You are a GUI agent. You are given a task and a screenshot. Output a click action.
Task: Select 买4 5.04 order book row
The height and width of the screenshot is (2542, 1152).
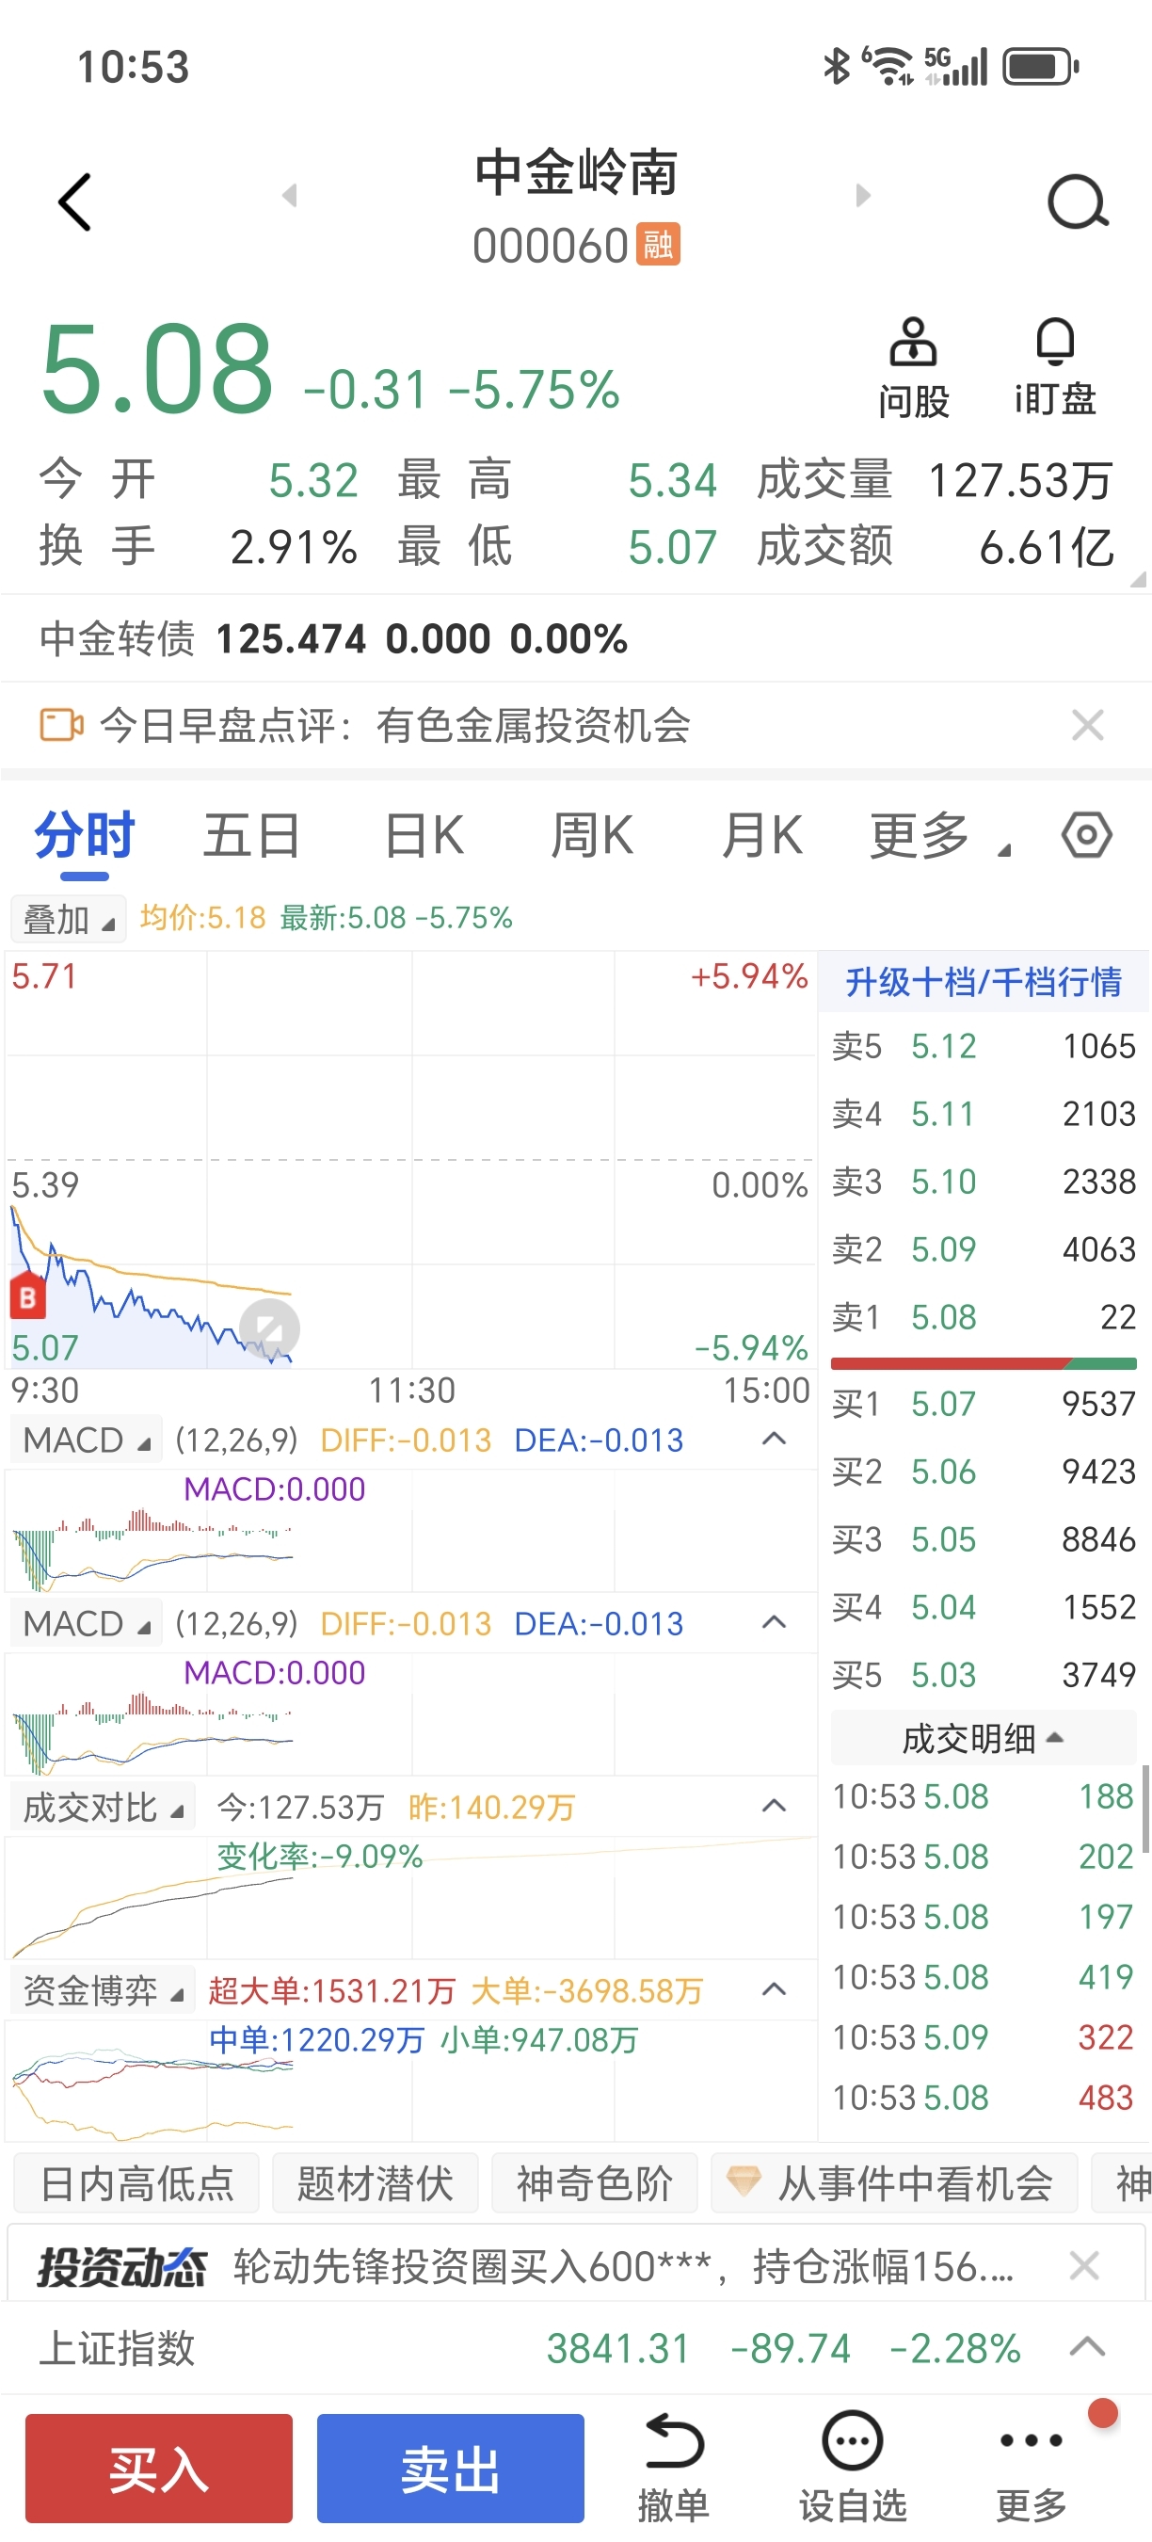984,1606
